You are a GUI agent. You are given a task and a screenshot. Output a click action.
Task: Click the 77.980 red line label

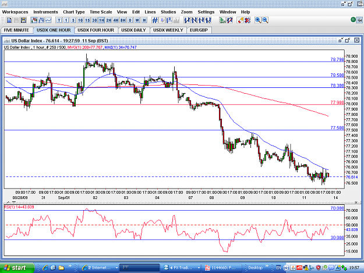click(x=337, y=102)
